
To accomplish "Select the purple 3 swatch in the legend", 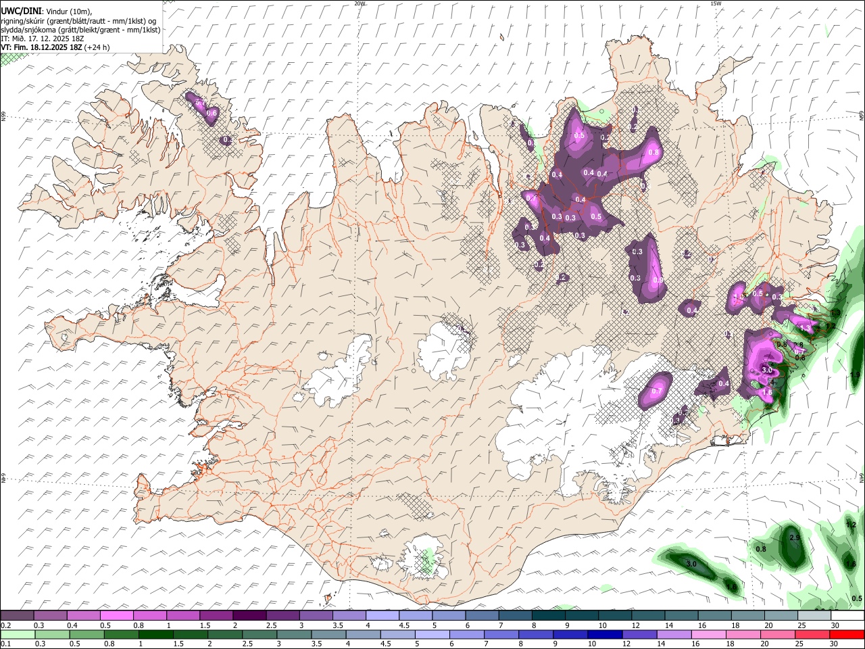I will click(x=316, y=615).
